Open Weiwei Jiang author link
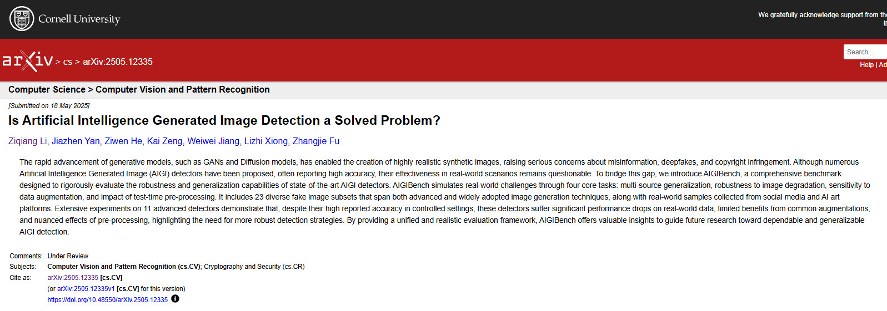This screenshot has width=887, height=311. click(213, 141)
